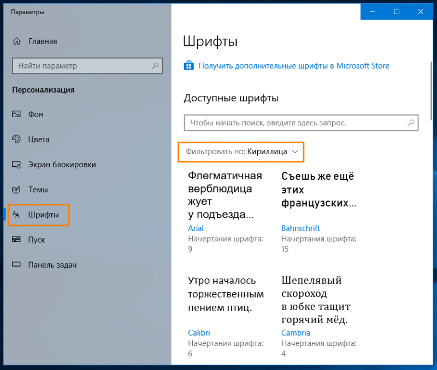Open the Arial font link

click(x=196, y=228)
